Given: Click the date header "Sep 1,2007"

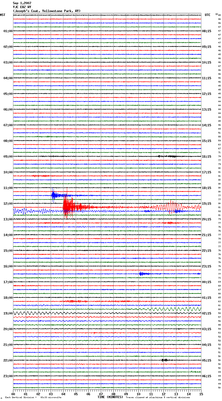Looking at the screenshot, I should 22,3.
